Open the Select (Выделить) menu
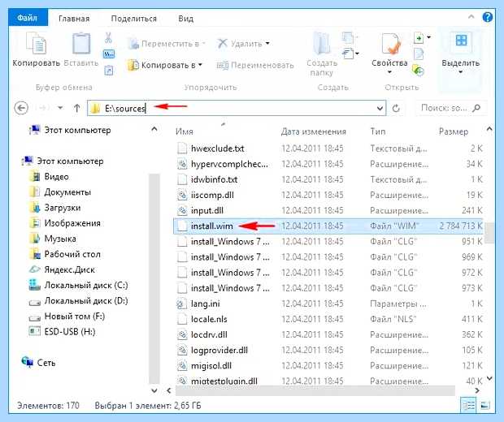The image size is (504, 422). 461,54
